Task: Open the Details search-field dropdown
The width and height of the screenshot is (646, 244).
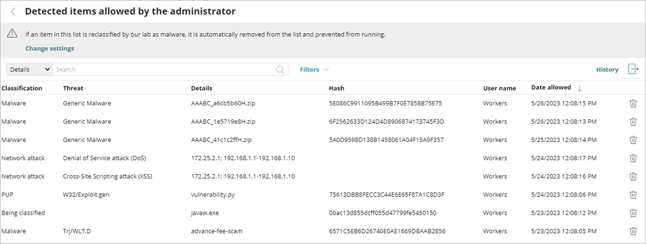Action: click(29, 70)
